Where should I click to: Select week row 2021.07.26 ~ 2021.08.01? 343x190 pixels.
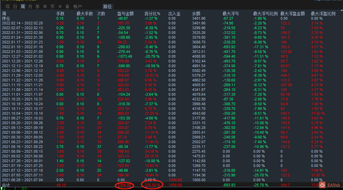171,161
